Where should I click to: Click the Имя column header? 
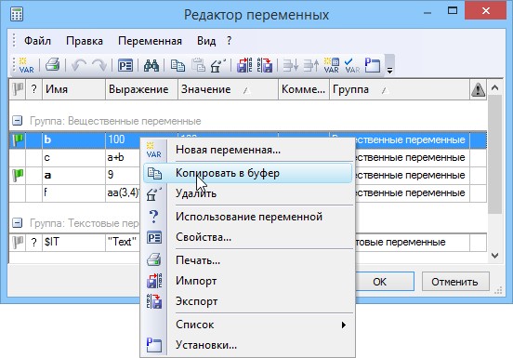click(x=74, y=89)
